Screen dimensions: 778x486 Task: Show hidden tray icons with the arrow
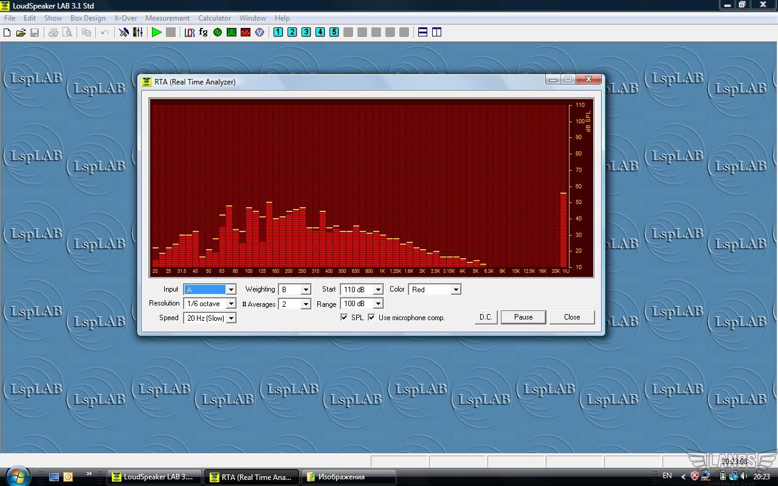[x=683, y=477]
